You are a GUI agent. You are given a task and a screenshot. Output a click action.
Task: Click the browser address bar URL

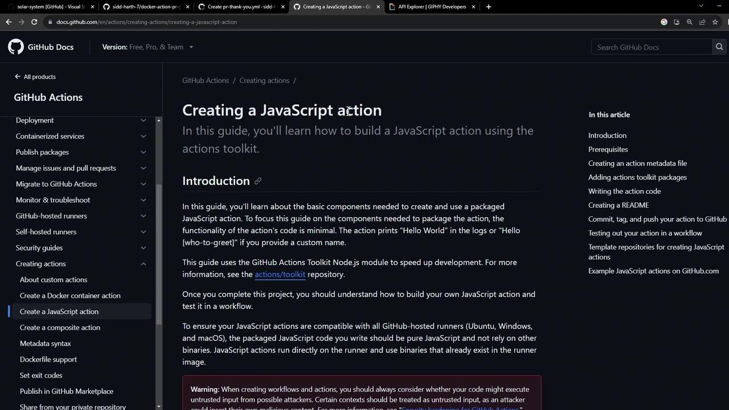(146, 22)
